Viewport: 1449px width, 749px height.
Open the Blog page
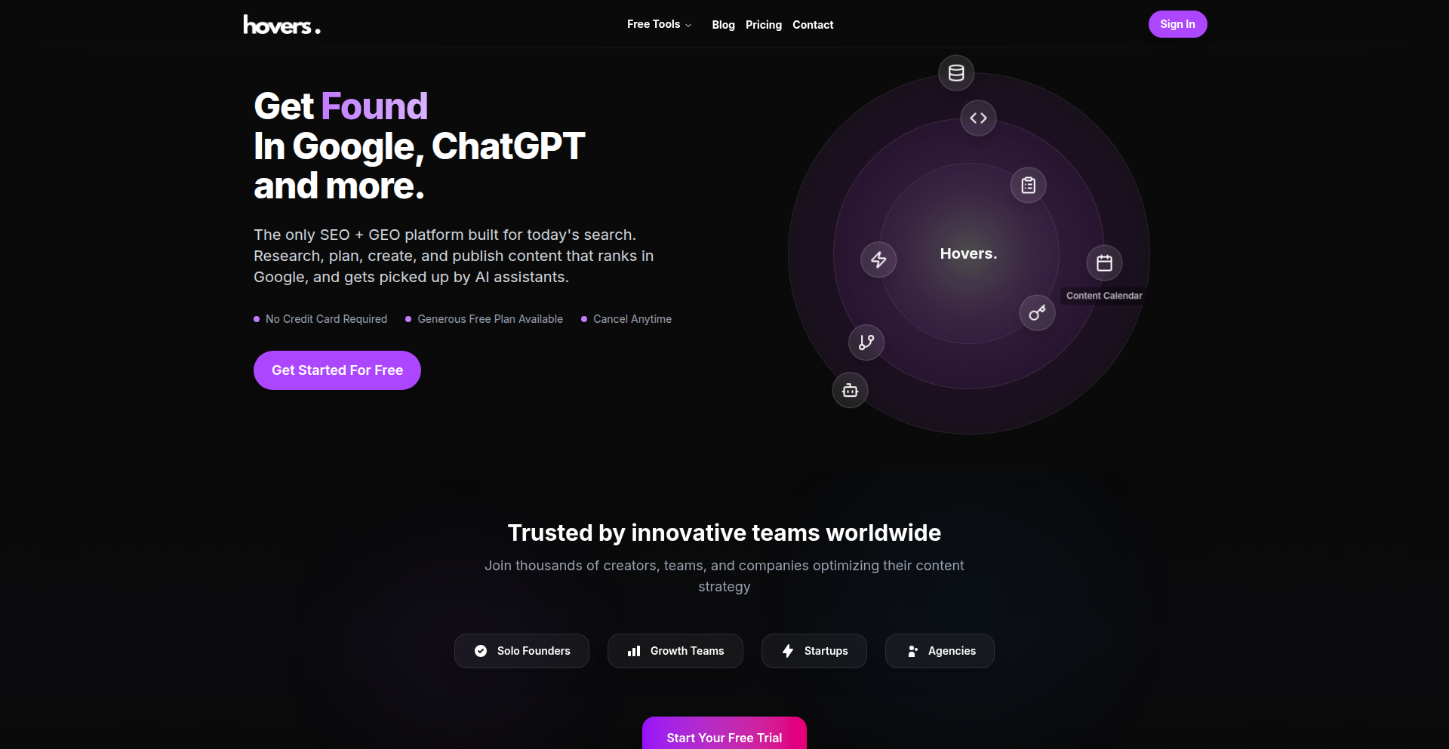[x=723, y=25]
